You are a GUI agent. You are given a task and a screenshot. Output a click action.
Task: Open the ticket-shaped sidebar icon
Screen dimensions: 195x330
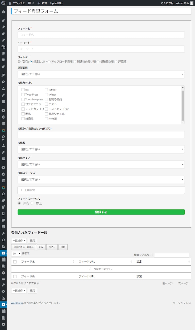[x=3, y=279]
